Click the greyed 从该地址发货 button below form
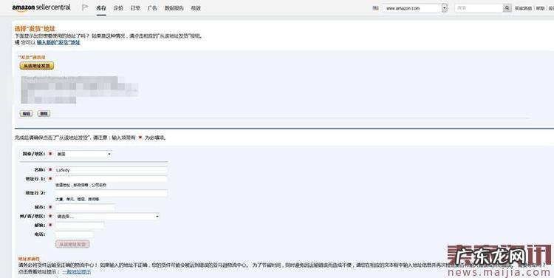Viewport: 554px width, 278px height. 72,244
